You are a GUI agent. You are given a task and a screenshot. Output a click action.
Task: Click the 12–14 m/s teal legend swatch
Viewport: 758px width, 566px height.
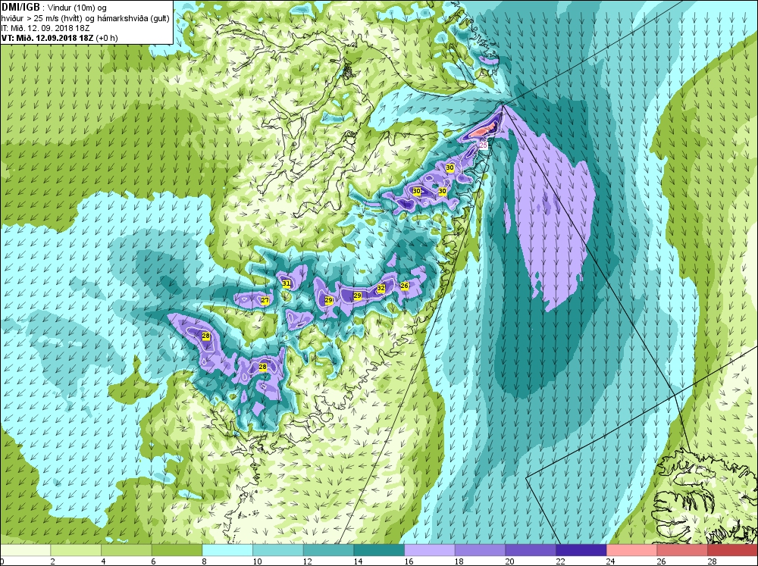[x=328, y=550]
